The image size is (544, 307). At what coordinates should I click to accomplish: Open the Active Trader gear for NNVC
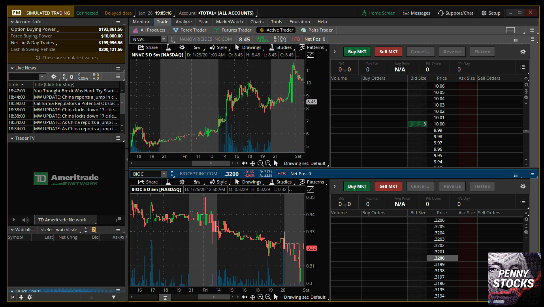[x=523, y=52]
